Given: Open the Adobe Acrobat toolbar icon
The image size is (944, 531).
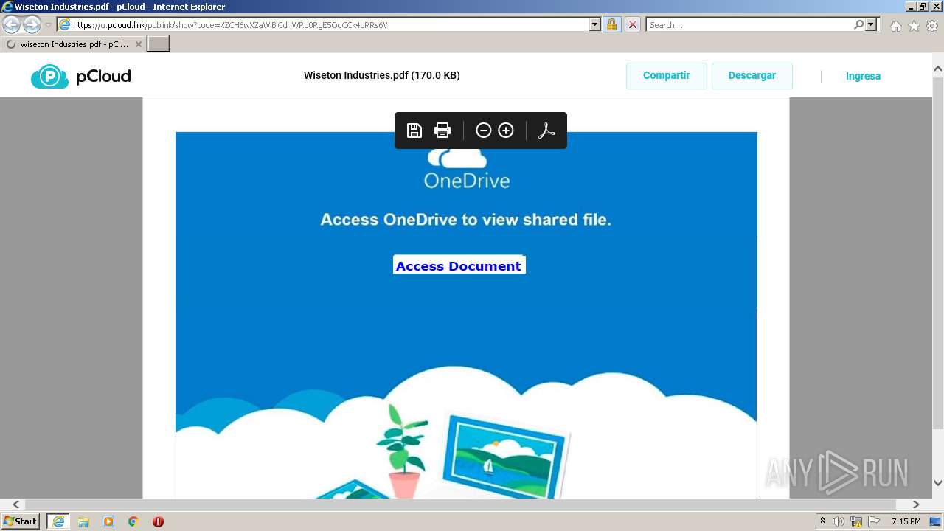Looking at the screenshot, I should pos(546,131).
